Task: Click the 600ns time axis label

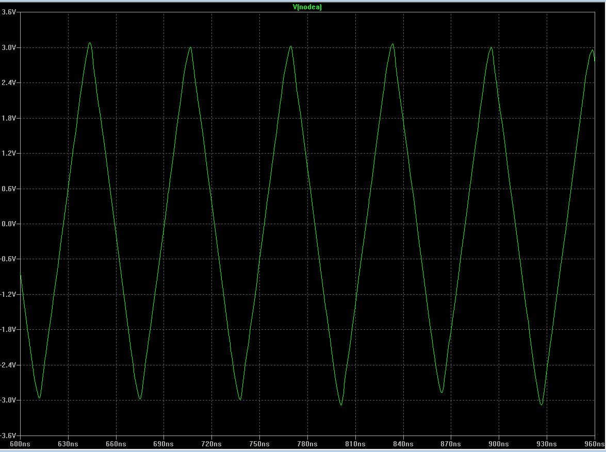Action: [x=20, y=444]
